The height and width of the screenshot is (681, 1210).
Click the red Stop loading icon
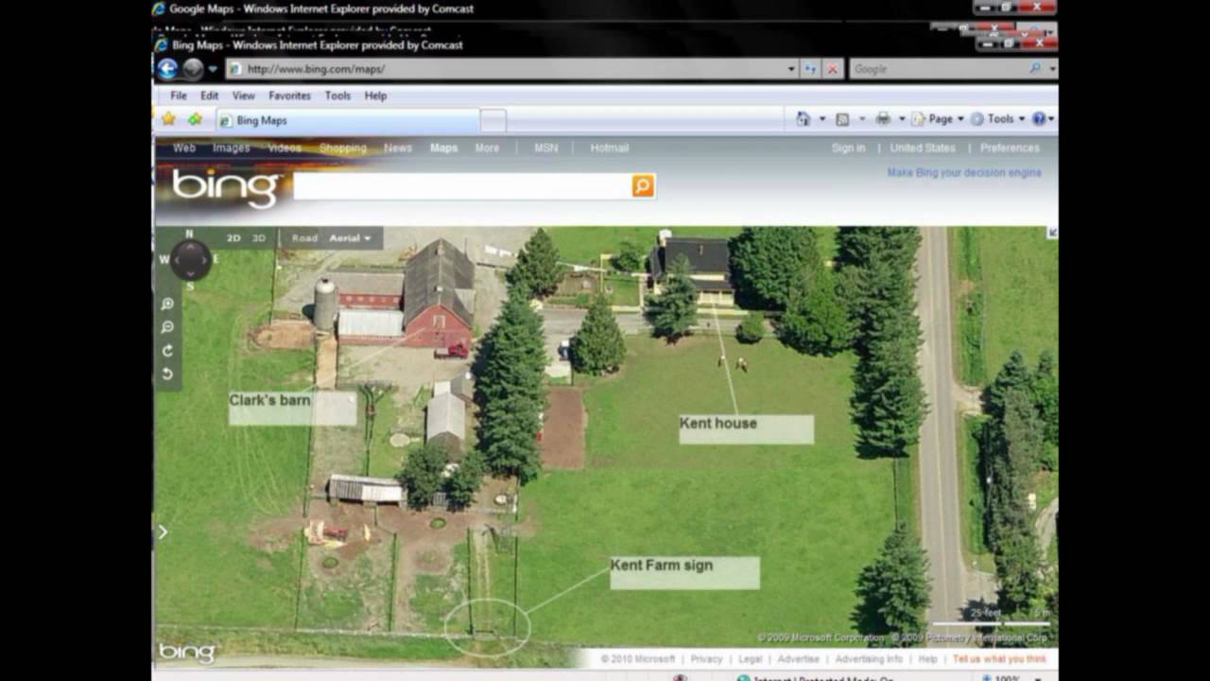pyautogui.click(x=832, y=69)
